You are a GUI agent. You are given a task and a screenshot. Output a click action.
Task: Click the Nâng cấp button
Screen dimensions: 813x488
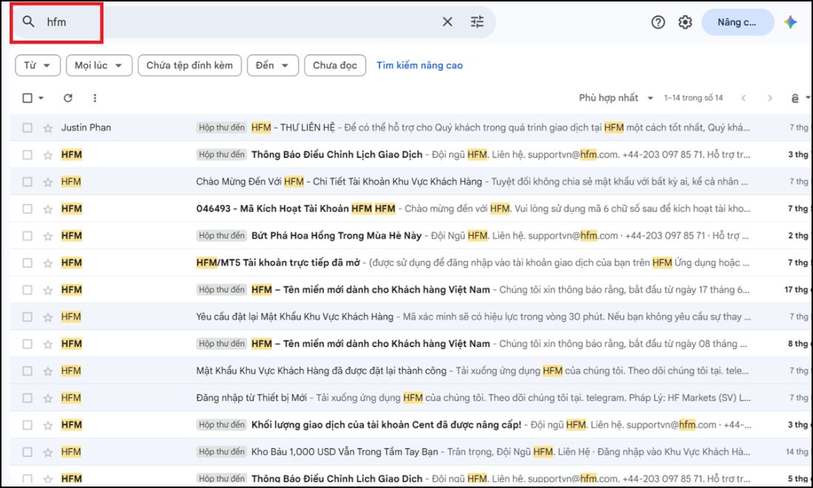(738, 22)
